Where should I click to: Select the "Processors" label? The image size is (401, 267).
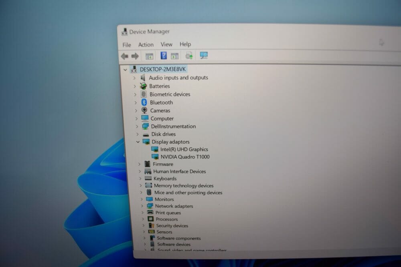click(x=167, y=219)
